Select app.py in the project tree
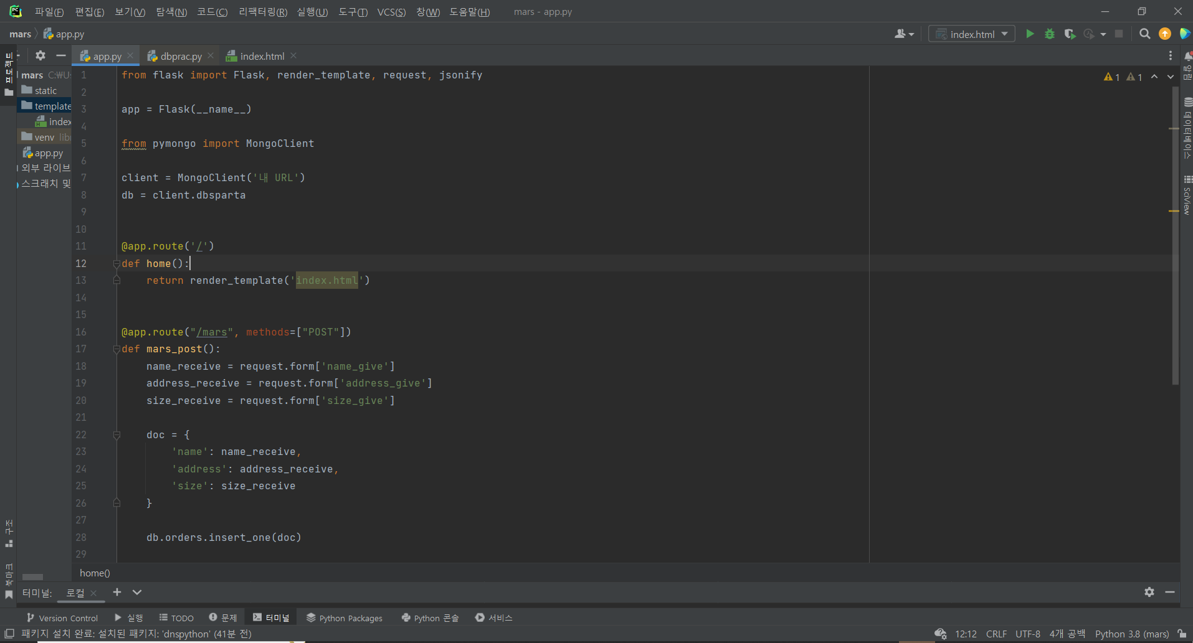The width and height of the screenshot is (1193, 643). click(44, 153)
